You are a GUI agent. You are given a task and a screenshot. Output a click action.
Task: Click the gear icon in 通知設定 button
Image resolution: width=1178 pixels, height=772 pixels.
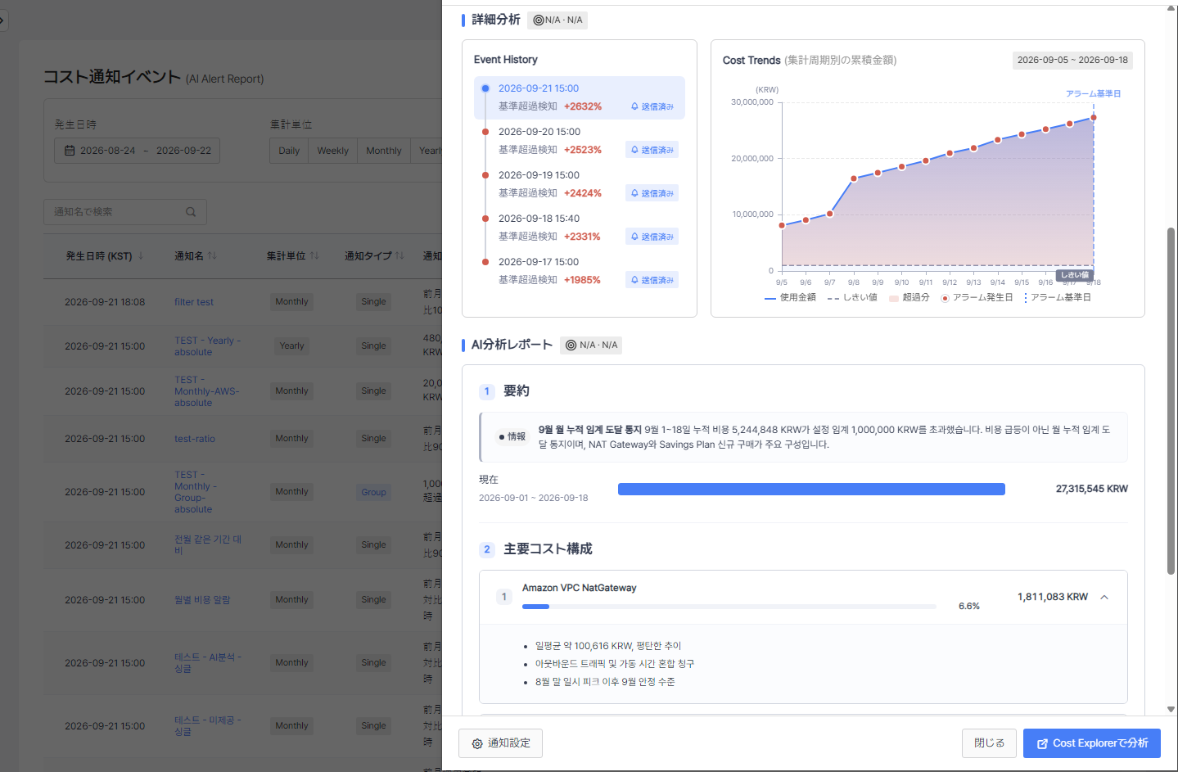[x=477, y=743]
